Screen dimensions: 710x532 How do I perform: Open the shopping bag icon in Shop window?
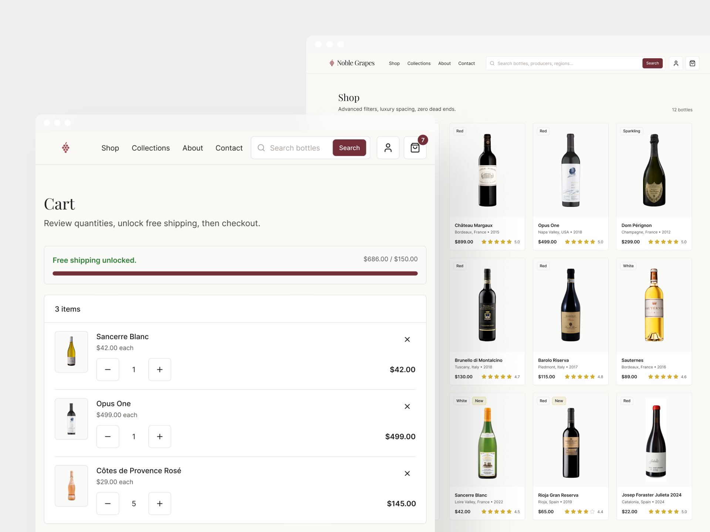click(x=692, y=63)
